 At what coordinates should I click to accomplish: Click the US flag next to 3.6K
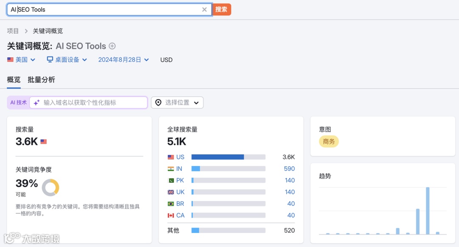(44, 142)
